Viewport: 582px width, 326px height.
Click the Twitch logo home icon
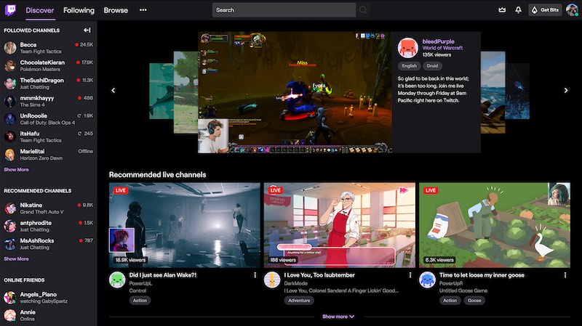10,10
